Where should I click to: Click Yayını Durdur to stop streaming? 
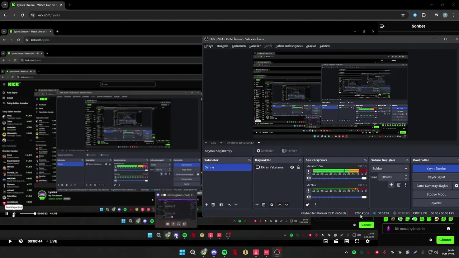pos(436,168)
